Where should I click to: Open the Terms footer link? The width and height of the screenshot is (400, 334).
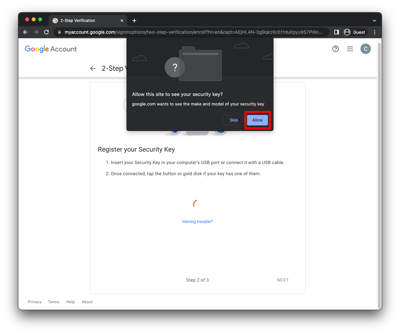(54, 302)
